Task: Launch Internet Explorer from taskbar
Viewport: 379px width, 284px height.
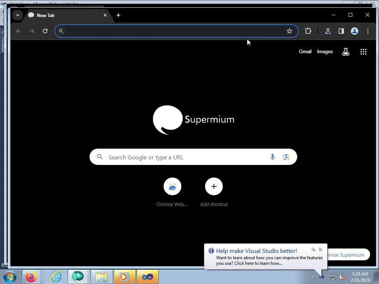Action: (x=56, y=277)
